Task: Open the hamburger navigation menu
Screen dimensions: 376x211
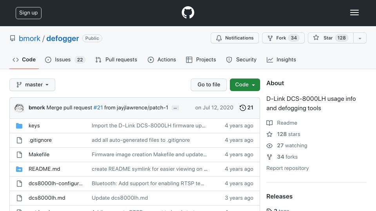Action: [354, 13]
